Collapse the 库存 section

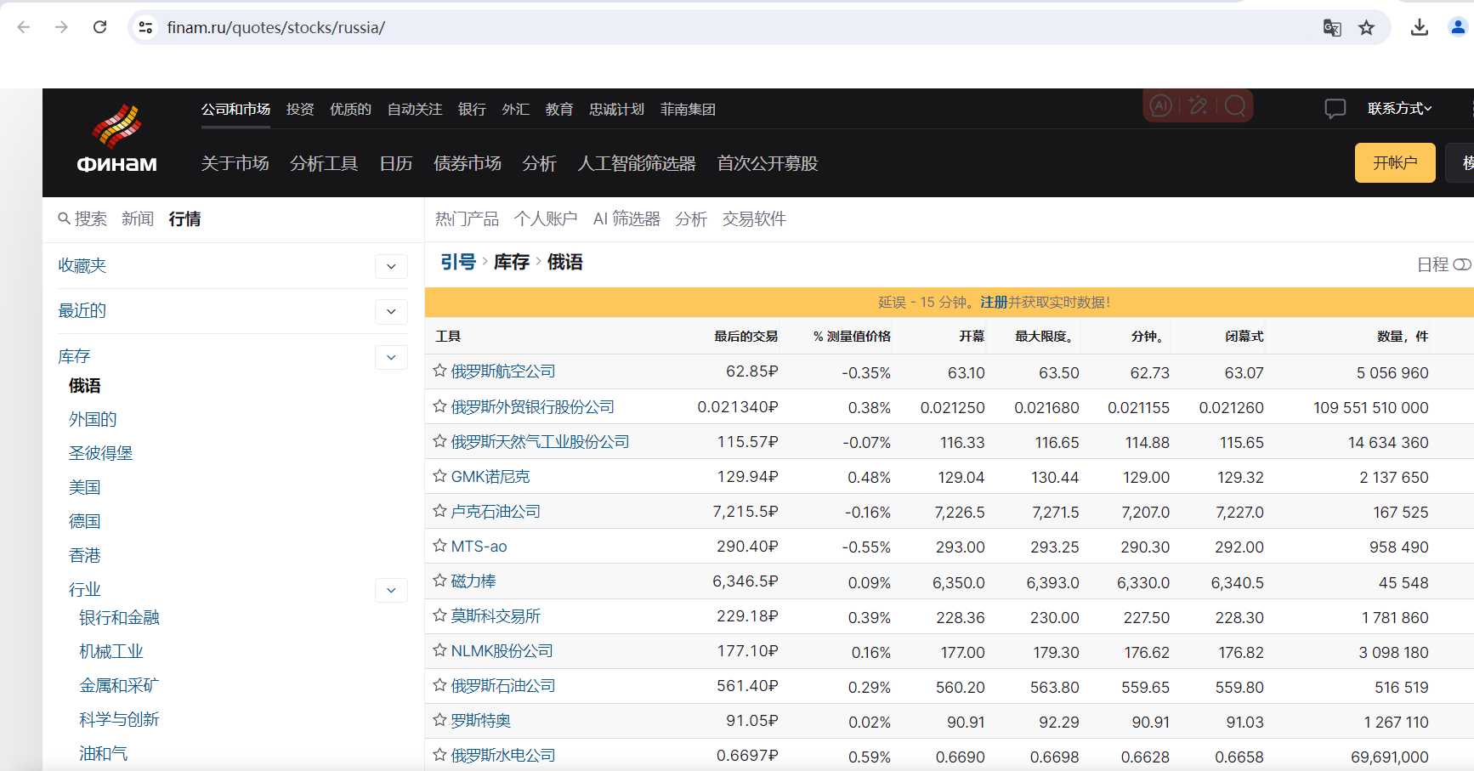391,357
